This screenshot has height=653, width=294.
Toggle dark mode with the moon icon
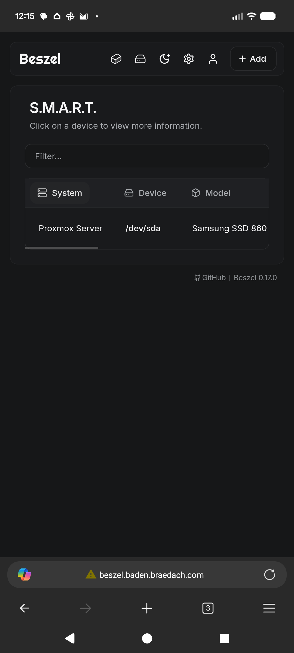164,59
